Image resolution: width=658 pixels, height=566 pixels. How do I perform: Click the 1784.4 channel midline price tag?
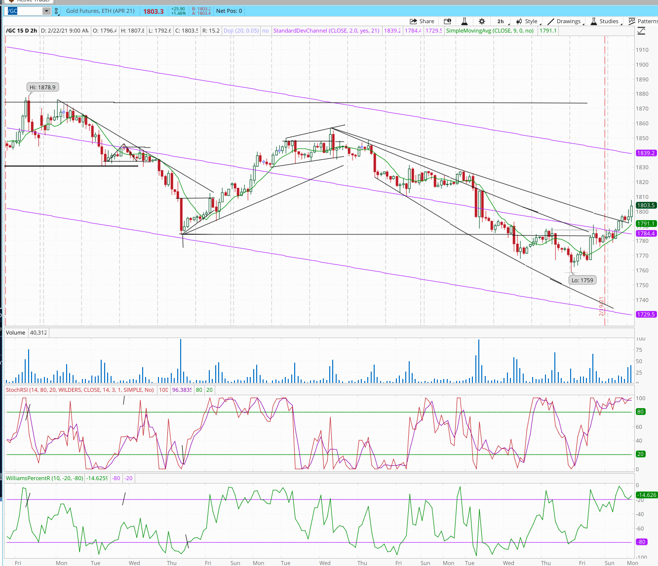pos(646,233)
